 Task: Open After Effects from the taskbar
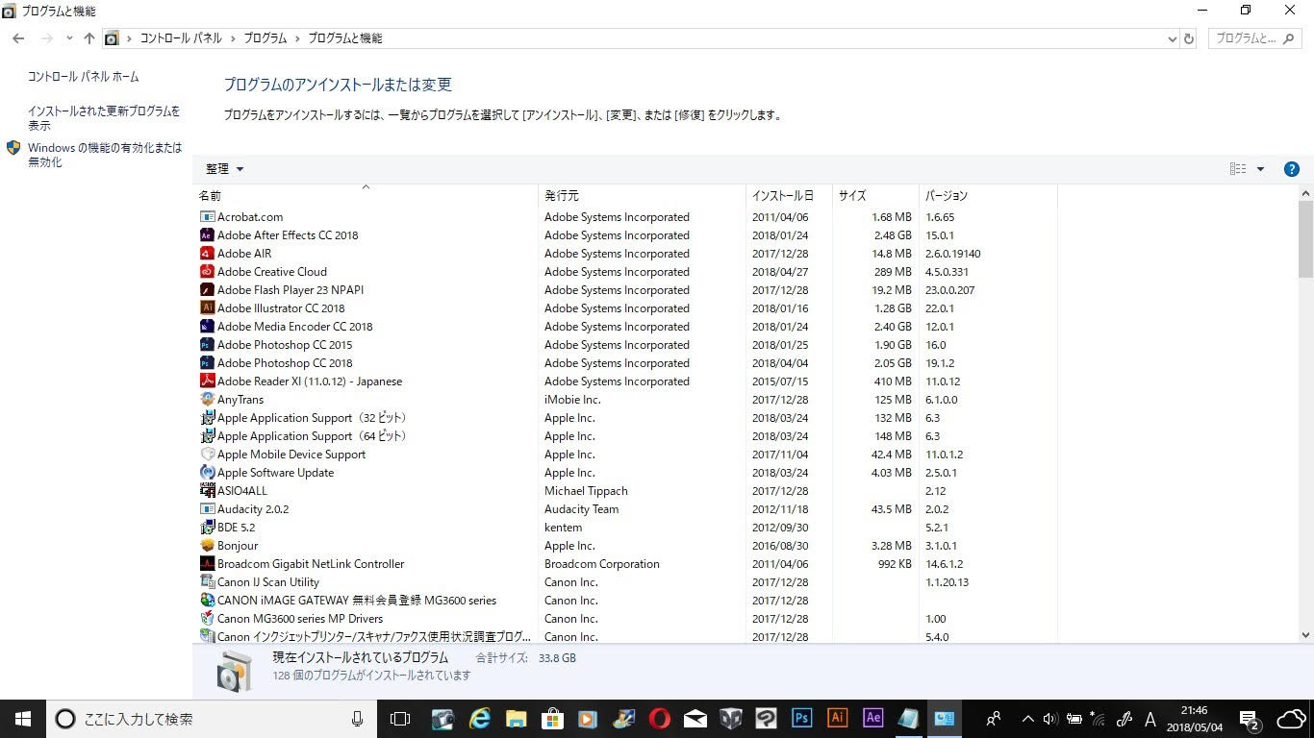[873, 718]
